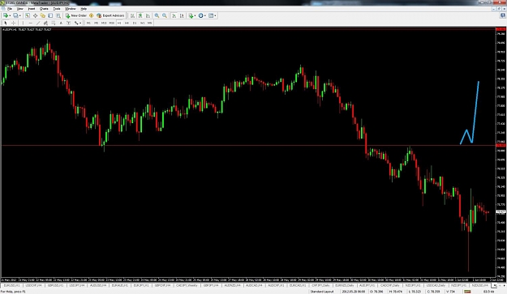Screen dimensions: 507x294
Task: Open the USDCHF,H4 chart tab
Action: 33,286
